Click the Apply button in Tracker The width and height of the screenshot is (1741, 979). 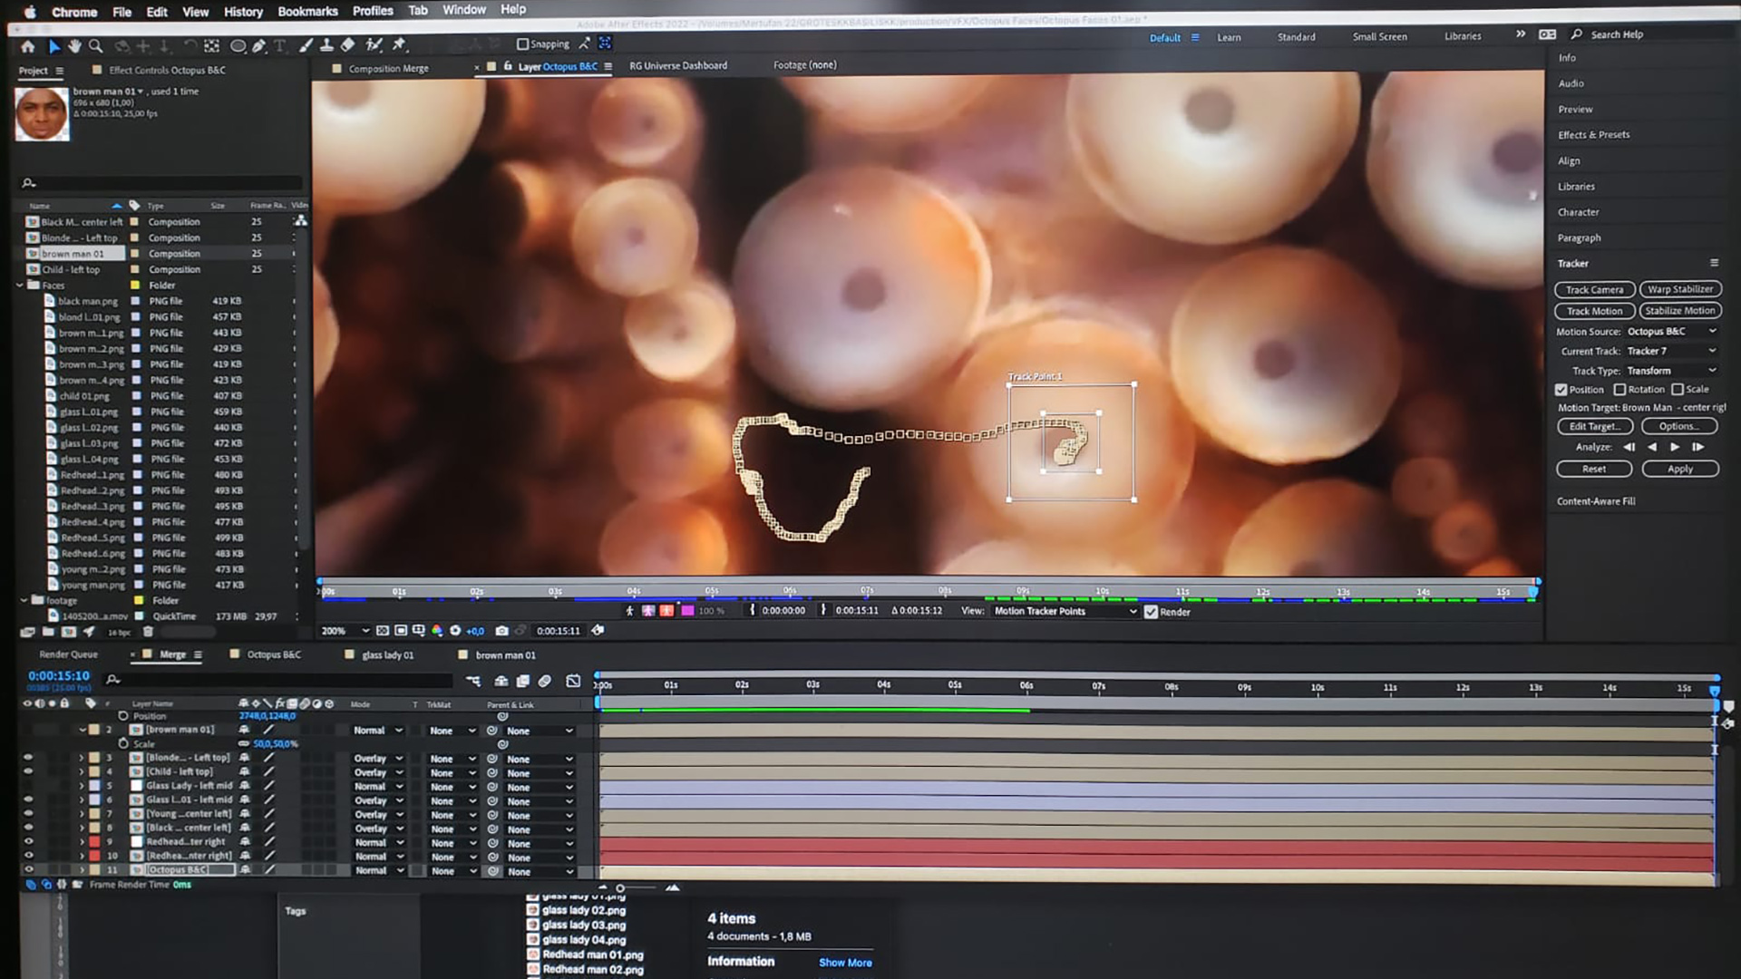pos(1679,470)
